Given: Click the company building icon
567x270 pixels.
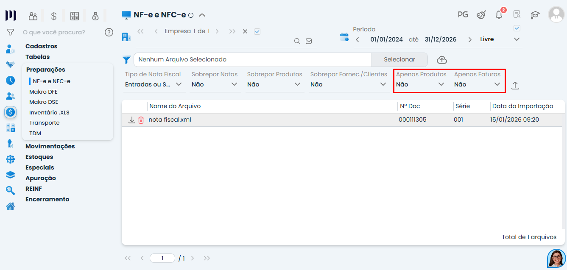Looking at the screenshot, I should click(x=126, y=37).
